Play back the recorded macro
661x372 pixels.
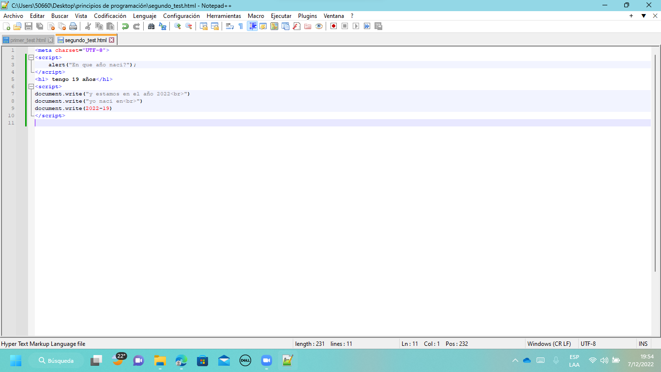coord(356,26)
